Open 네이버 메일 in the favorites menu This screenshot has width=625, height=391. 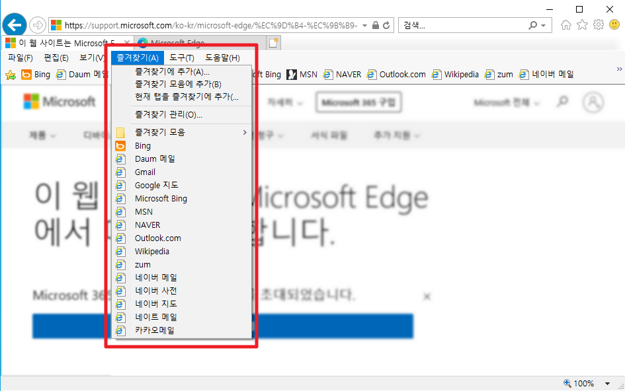pyautogui.click(x=182, y=277)
